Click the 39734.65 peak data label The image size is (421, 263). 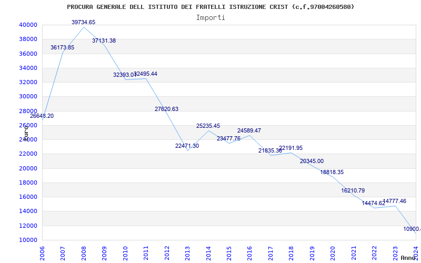[83, 22]
